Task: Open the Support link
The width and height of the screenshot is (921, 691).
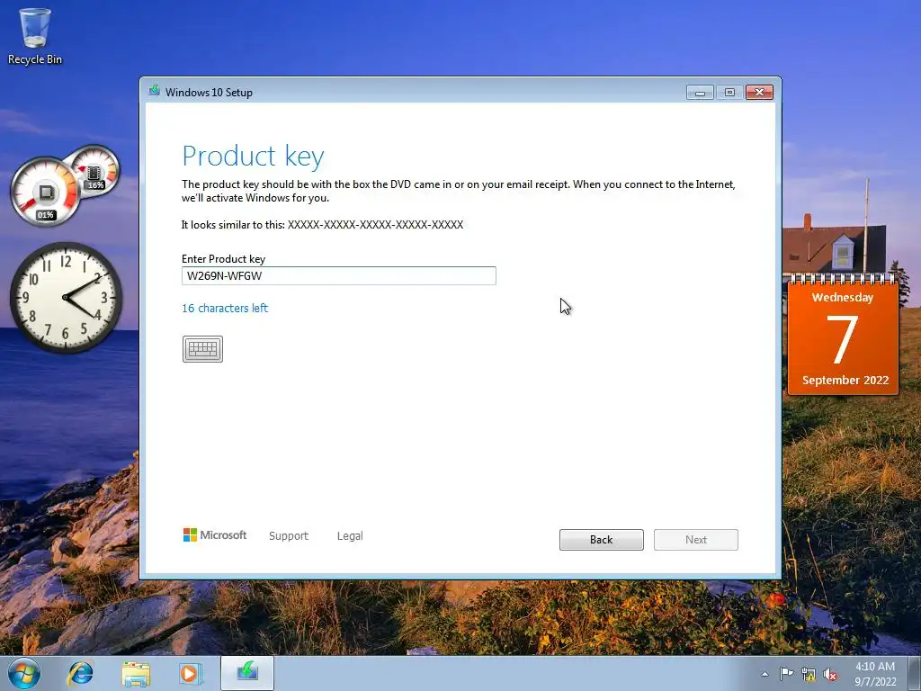Action: tap(289, 536)
